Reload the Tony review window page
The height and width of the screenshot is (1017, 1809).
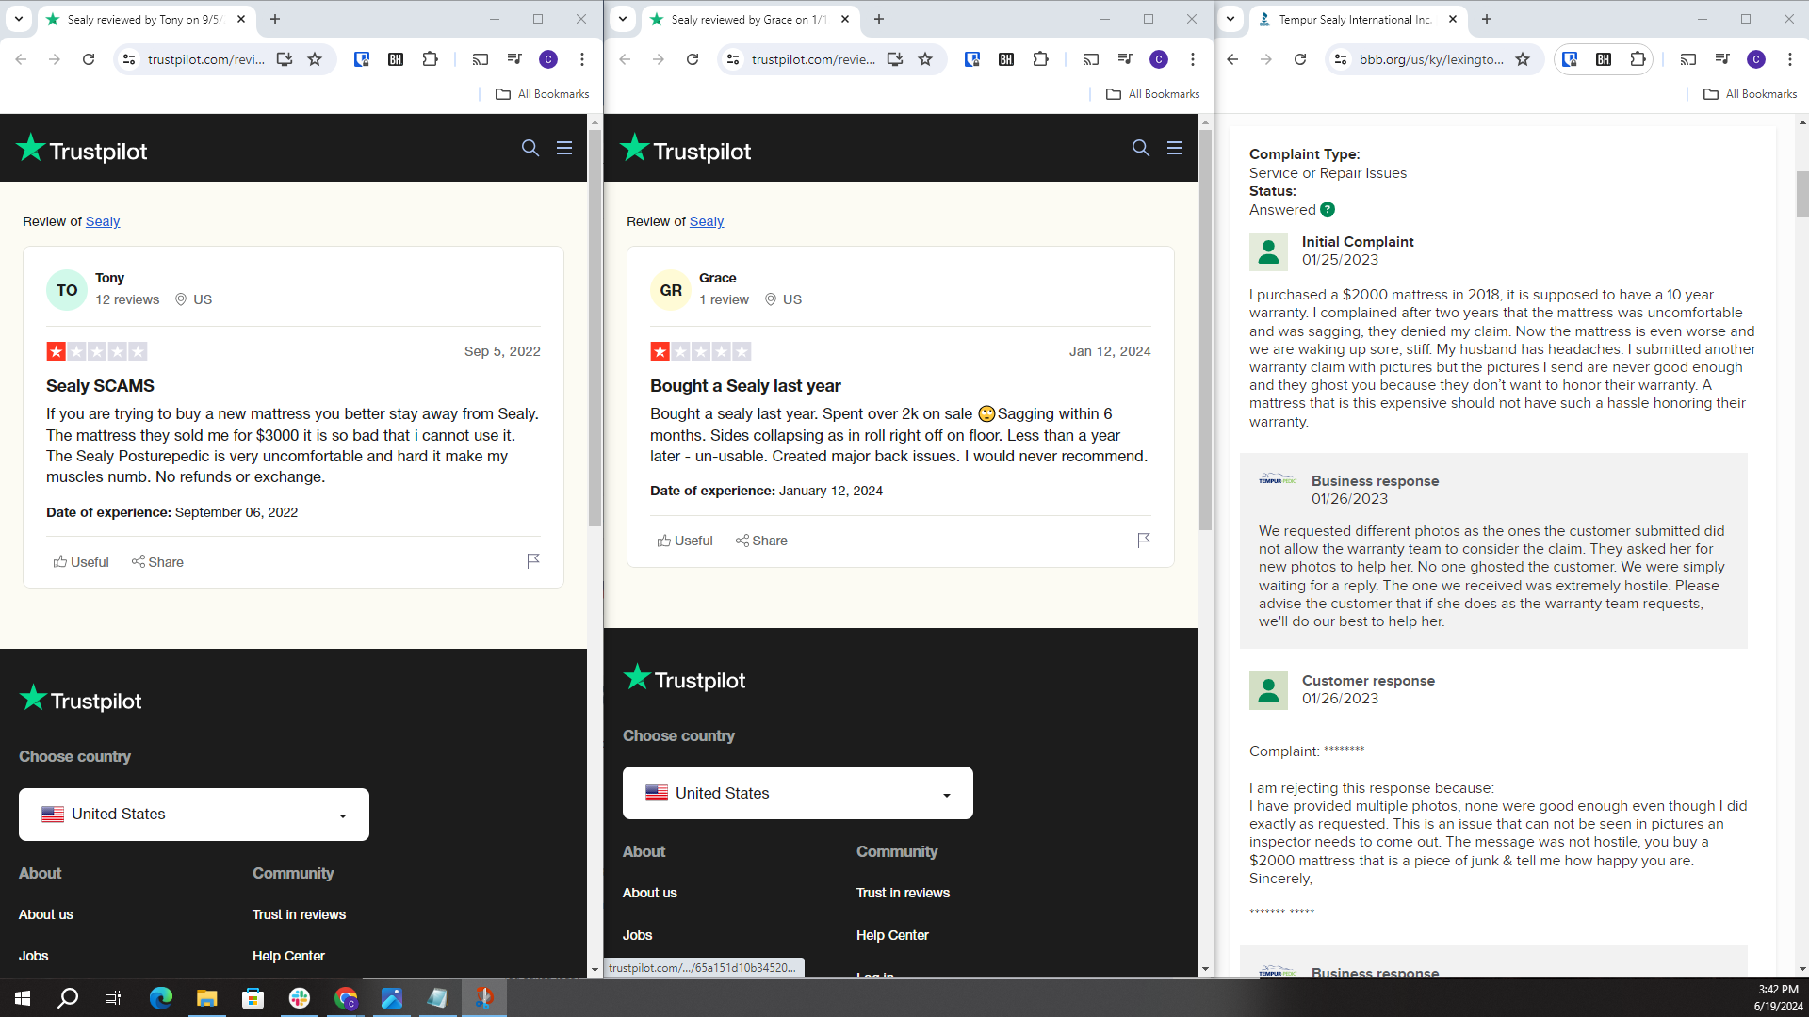pyautogui.click(x=89, y=59)
